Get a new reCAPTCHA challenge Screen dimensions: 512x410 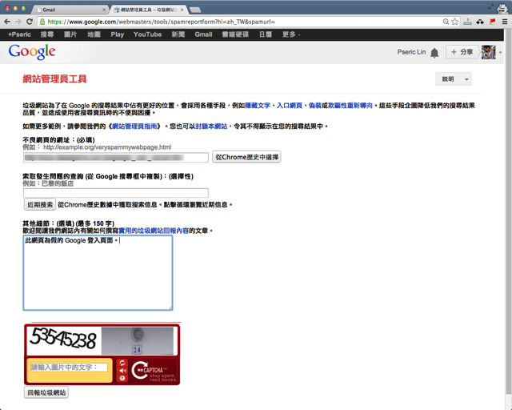[122, 363]
